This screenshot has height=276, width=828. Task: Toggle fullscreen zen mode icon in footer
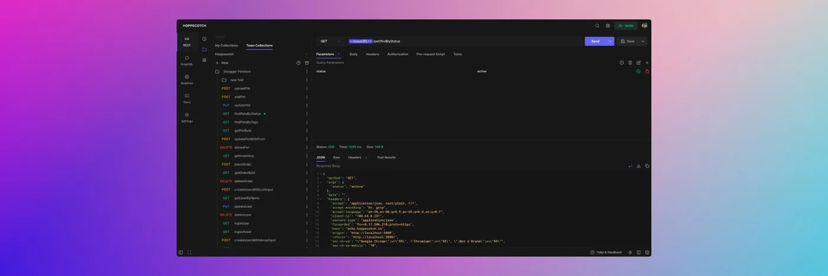click(189, 252)
